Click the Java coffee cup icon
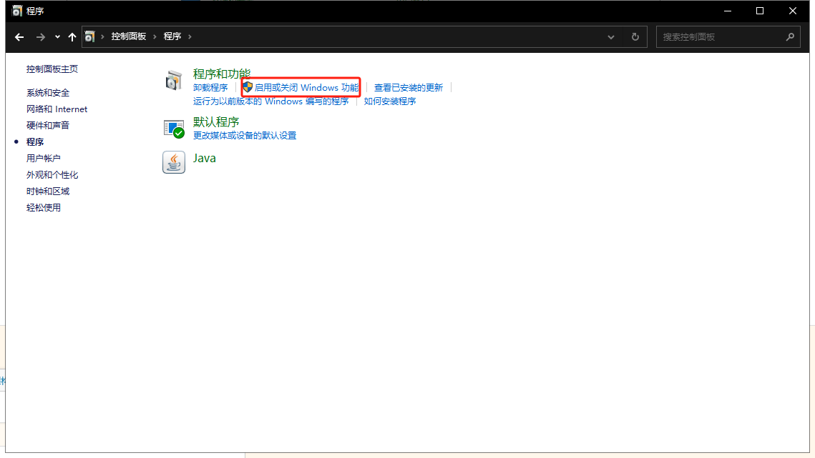 174,162
